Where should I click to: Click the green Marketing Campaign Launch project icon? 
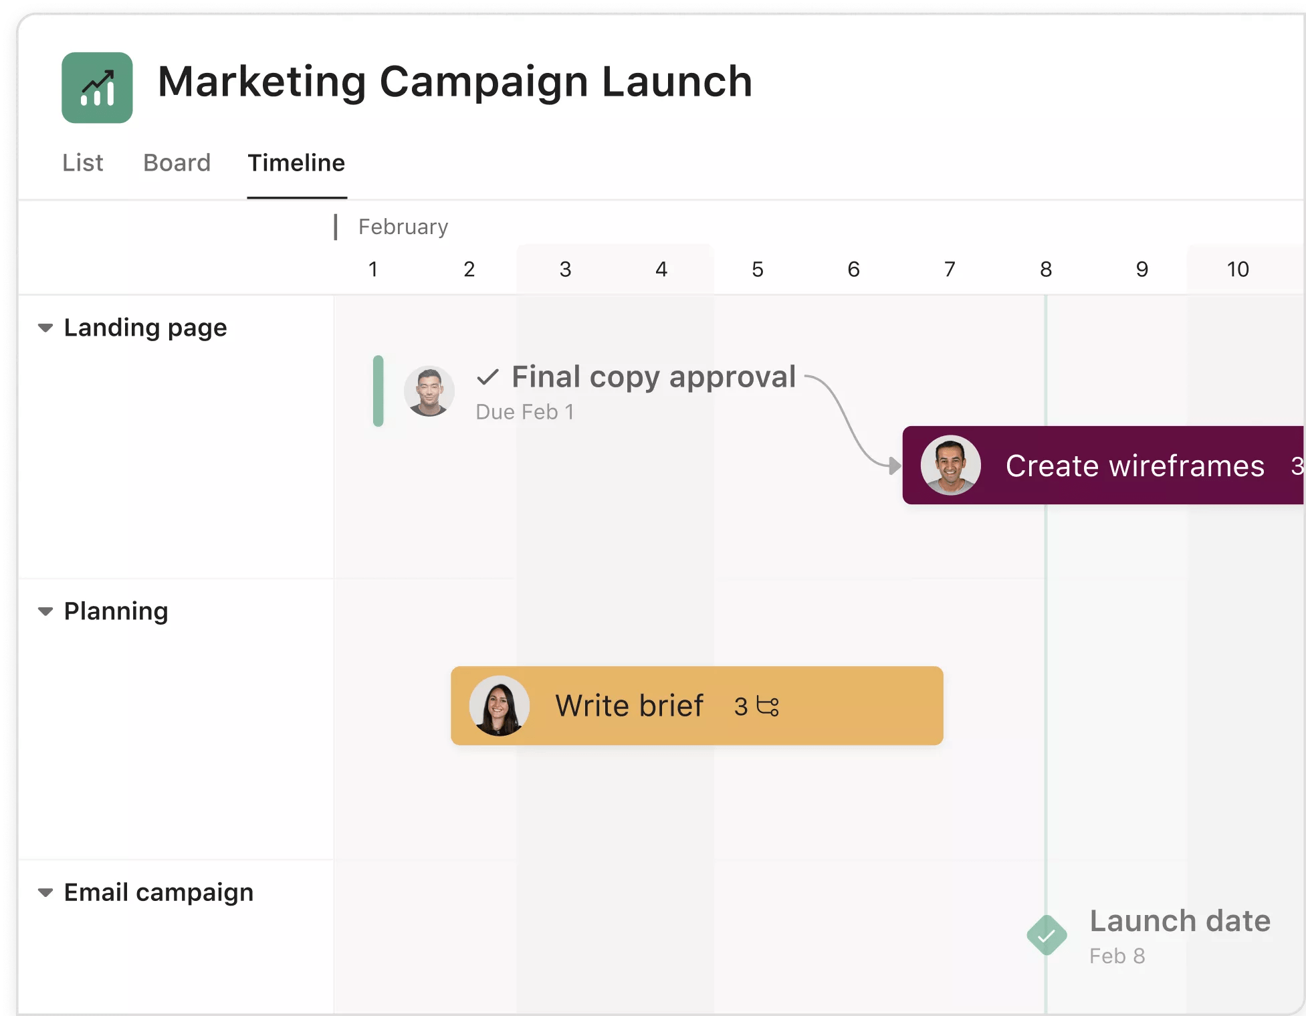[97, 87]
